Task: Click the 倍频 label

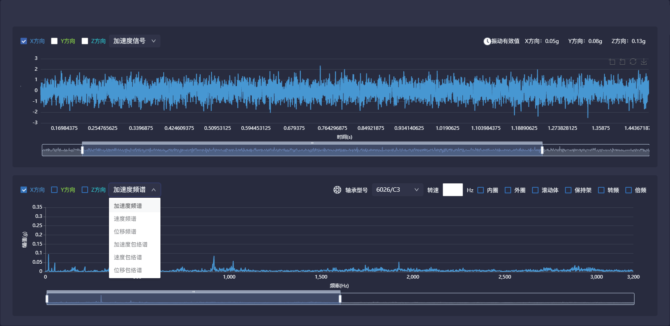Action: 640,190
